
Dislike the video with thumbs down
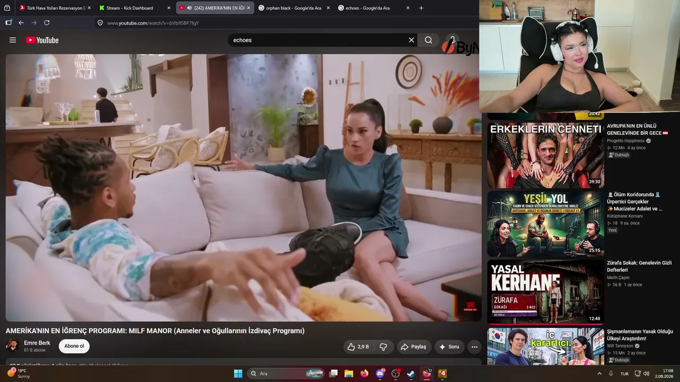point(383,346)
